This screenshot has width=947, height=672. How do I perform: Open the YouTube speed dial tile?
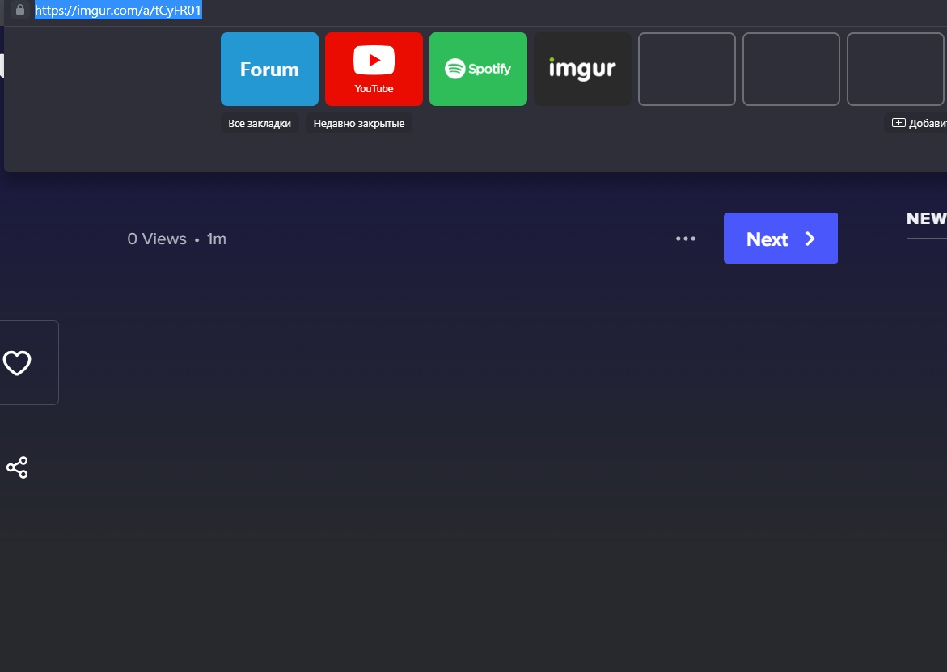(374, 70)
